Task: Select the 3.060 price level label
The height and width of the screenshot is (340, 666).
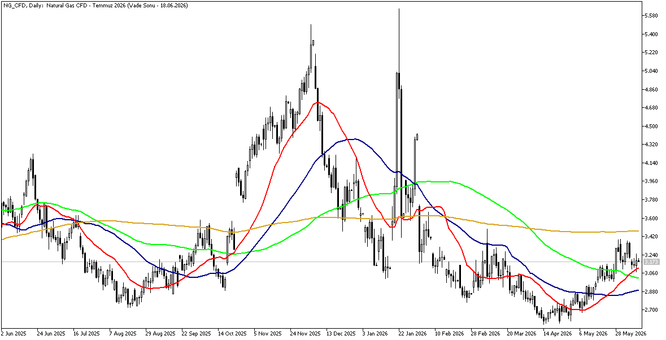Action: point(651,273)
